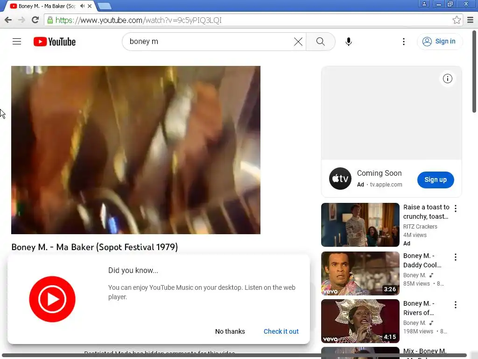This screenshot has height=359, width=478.
Task: Click the tv.apple.com ad link
Action: pyautogui.click(x=386, y=185)
